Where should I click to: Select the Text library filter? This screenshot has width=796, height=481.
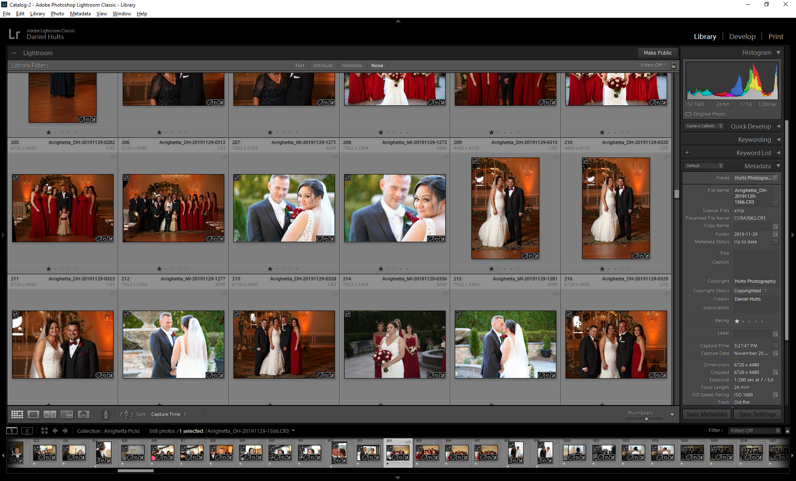299,66
